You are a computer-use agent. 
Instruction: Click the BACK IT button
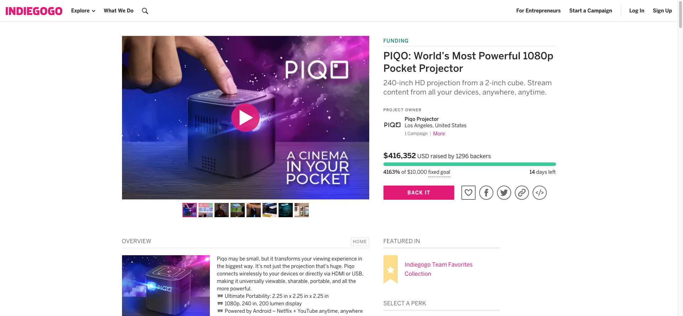click(x=419, y=193)
